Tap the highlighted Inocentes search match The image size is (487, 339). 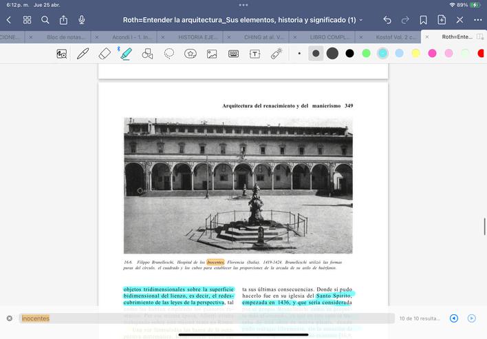tap(215, 263)
